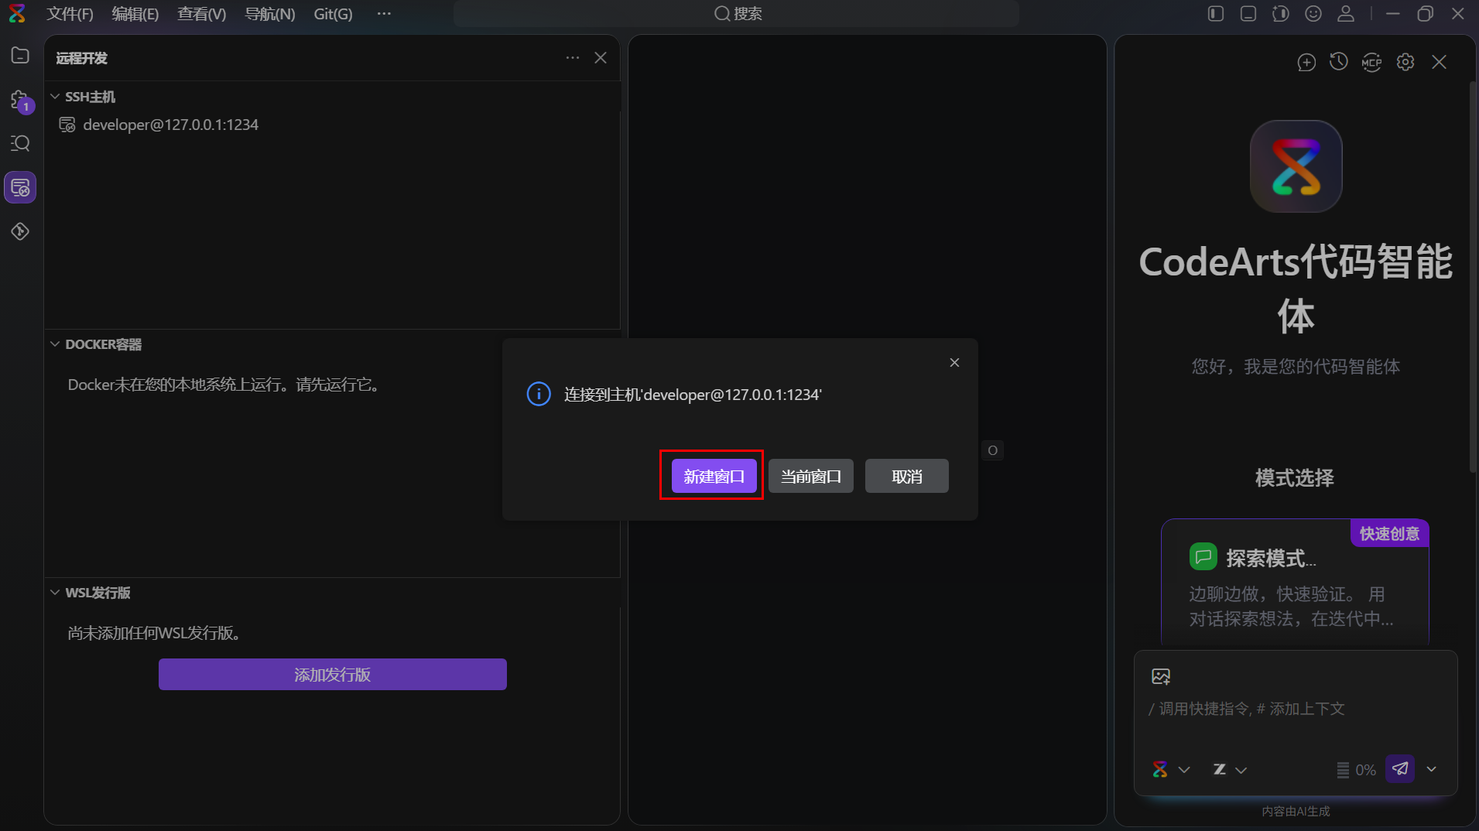
Task: Open the 查看(V) menu
Action: click(x=202, y=14)
